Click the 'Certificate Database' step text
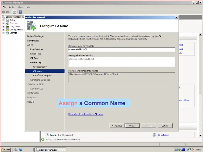This screenshot has width=203, height=152. (x=40, y=80)
